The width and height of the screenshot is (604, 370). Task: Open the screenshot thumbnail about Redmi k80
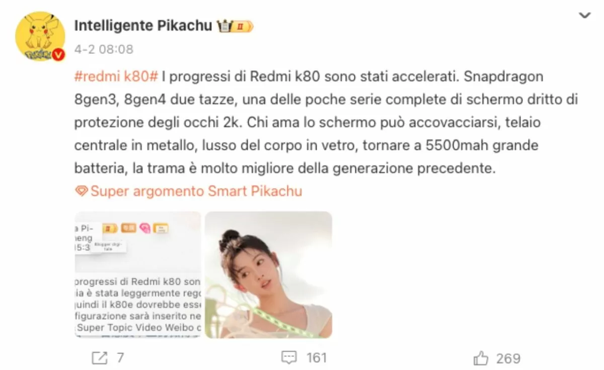[x=138, y=274]
